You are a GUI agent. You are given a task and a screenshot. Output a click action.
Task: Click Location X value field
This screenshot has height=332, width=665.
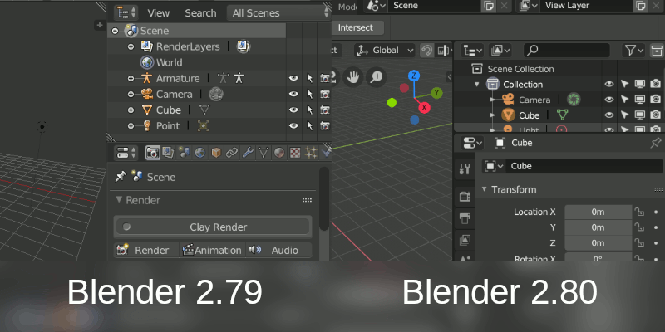click(x=598, y=212)
